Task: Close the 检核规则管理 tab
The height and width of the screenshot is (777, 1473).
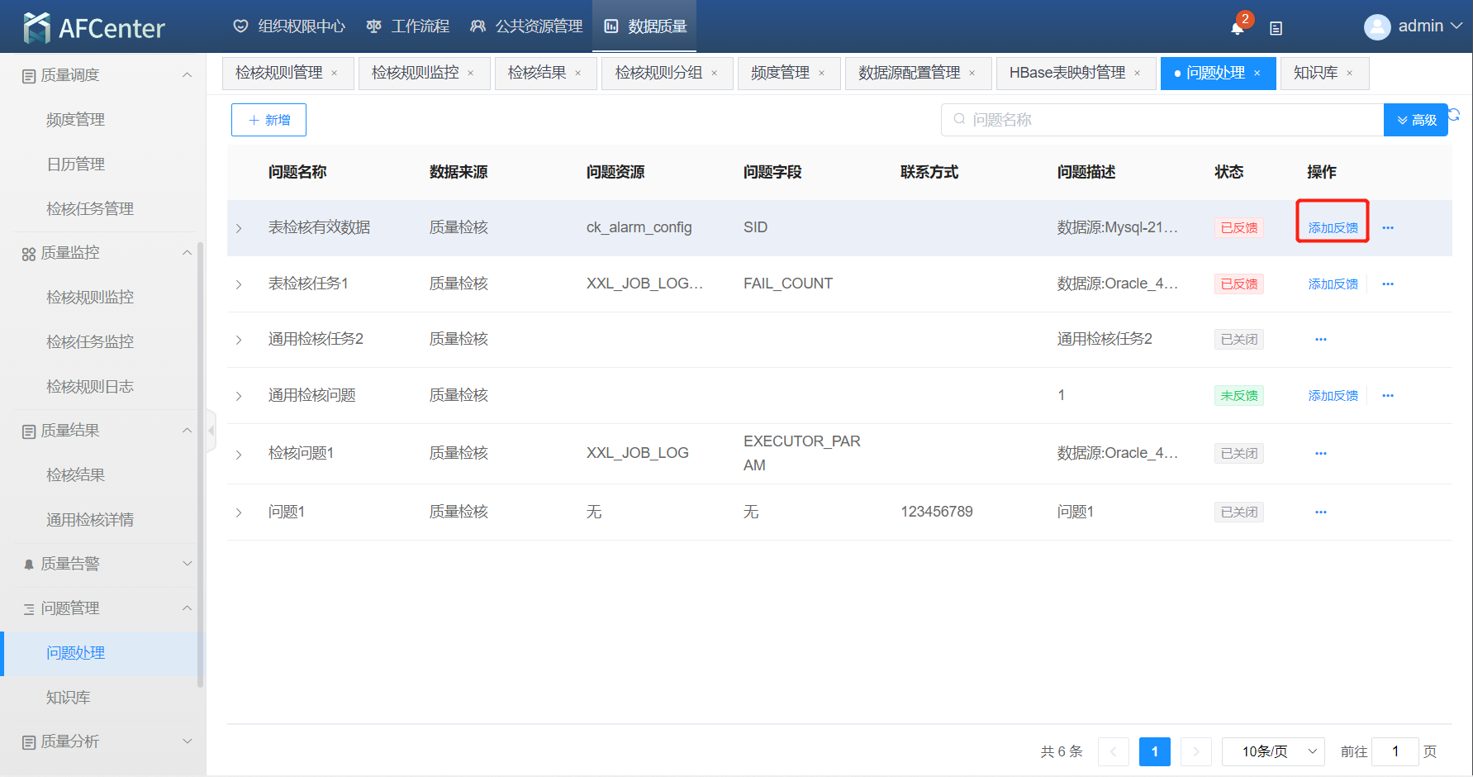Action: tap(335, 74)
